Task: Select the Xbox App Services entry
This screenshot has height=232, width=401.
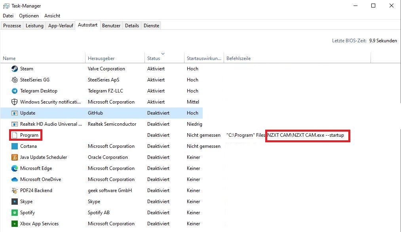Action: click(x=39, y=224)
